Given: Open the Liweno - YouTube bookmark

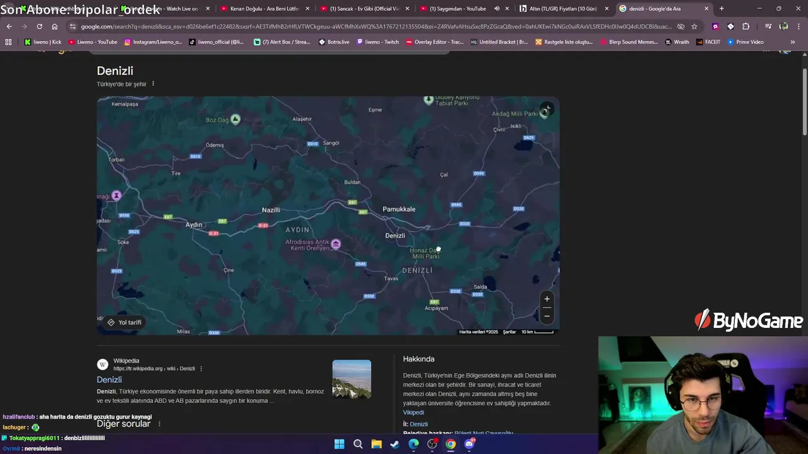Looking at the screenshot, I should coord(93,42).
